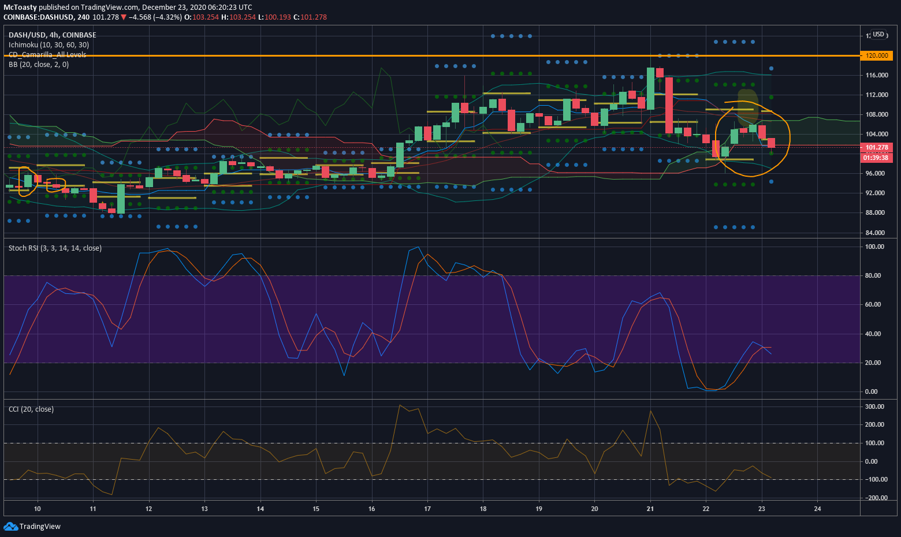Click the TradingView wordmark at bottom left

pos(40,526)
